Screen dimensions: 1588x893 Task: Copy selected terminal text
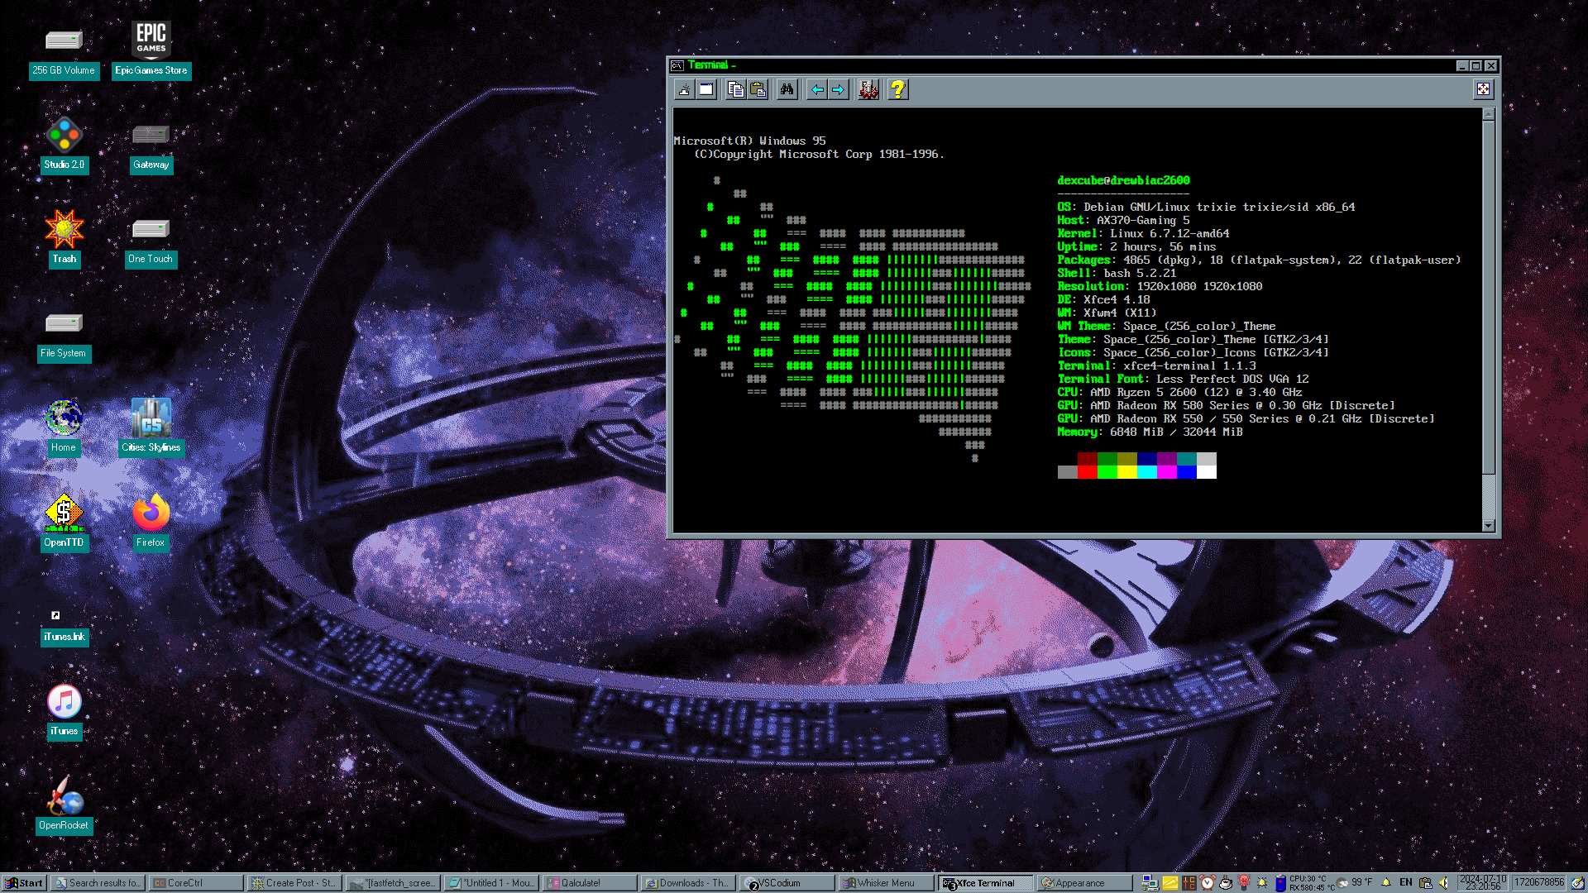[x=735, y=89]
